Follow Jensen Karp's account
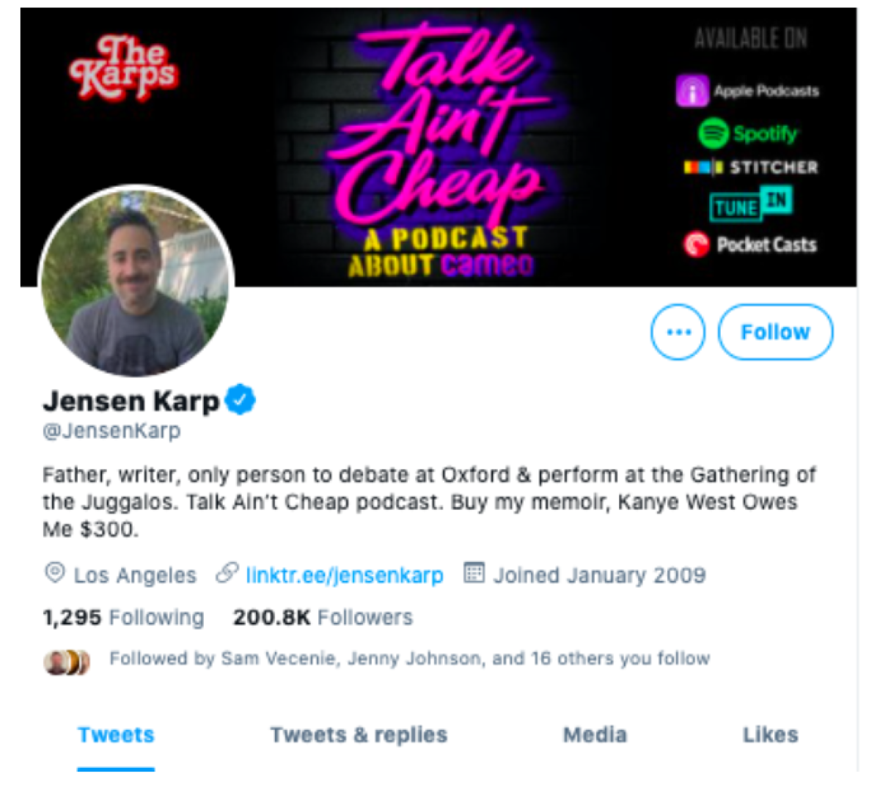 775,332
